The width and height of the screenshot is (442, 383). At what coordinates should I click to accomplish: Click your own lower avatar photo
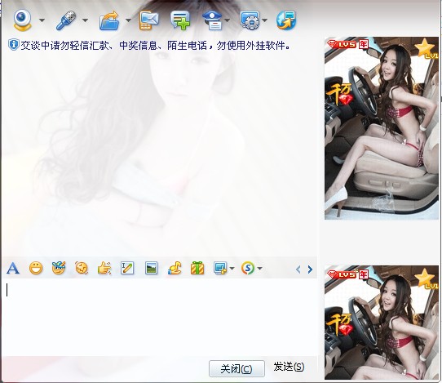(x=382, y=323)
